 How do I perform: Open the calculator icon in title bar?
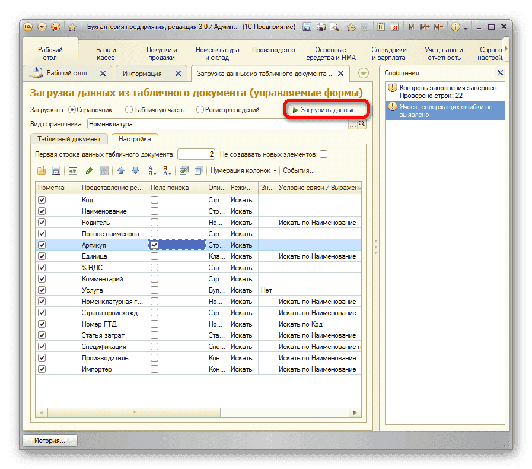point(381,27)
